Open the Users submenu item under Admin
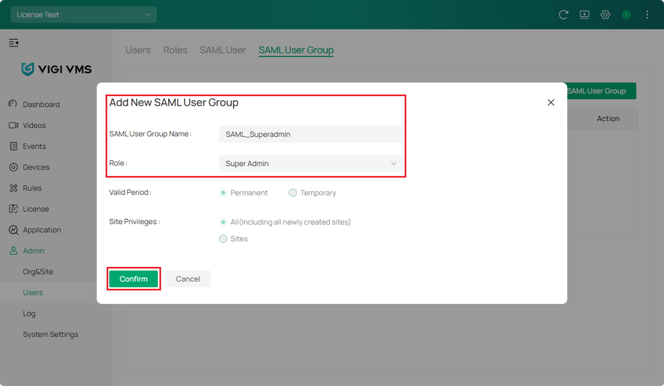 point(33,292)
